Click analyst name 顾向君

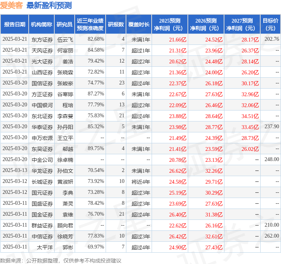click(65, 225)
